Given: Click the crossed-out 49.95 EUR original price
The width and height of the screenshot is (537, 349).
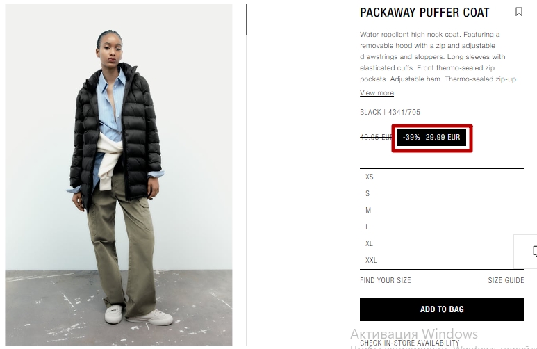Looking at the screenshot, I should click(x=376, y=137).
